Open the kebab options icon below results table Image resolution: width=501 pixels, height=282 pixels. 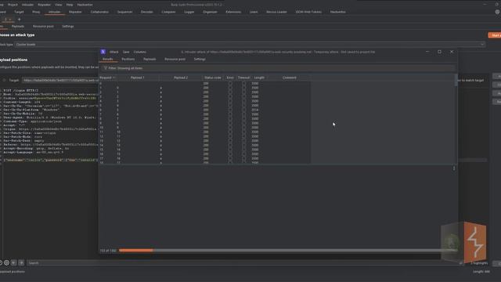click(454, 168)
